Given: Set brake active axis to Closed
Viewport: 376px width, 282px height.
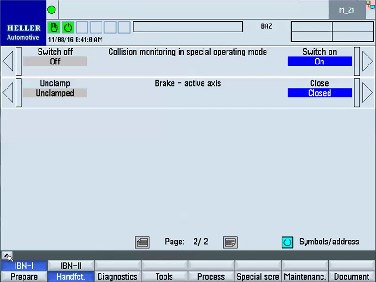Looking at the screenshot, I should (x=320, y=93).
